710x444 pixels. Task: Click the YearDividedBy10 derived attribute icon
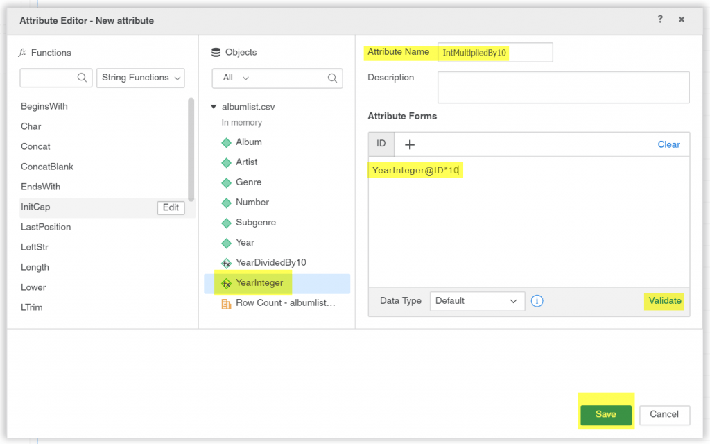(227, 263)
